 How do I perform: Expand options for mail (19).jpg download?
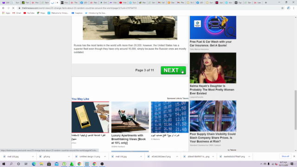(141, 157)
